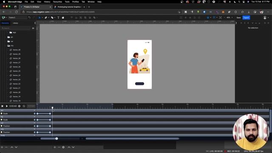Play the animation
The width and height of the screenshot is (272, 153).
coord(7,106)
